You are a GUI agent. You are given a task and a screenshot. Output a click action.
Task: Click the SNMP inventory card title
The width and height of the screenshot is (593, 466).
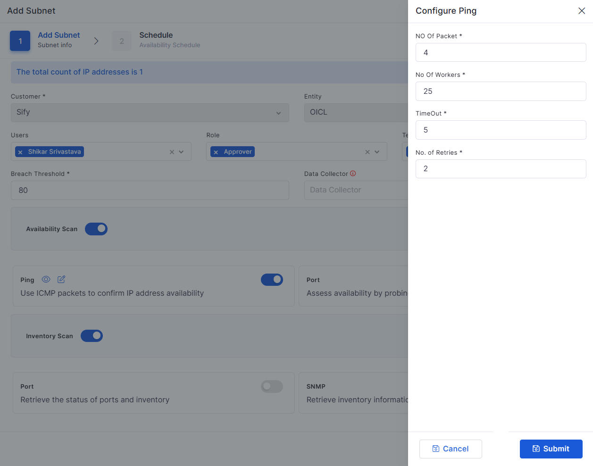coord(316,386)
